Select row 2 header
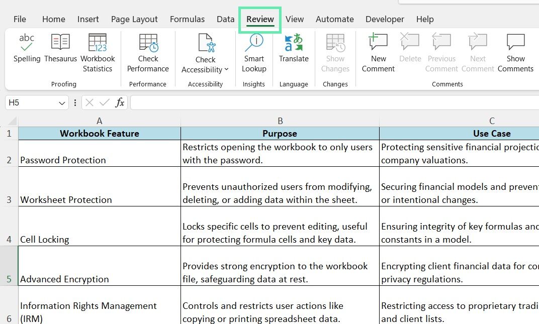The image size is (539, 324). tap(9, 154)
